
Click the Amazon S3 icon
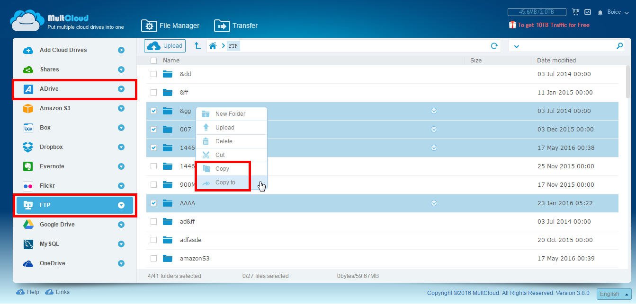[x=28, y=108]
